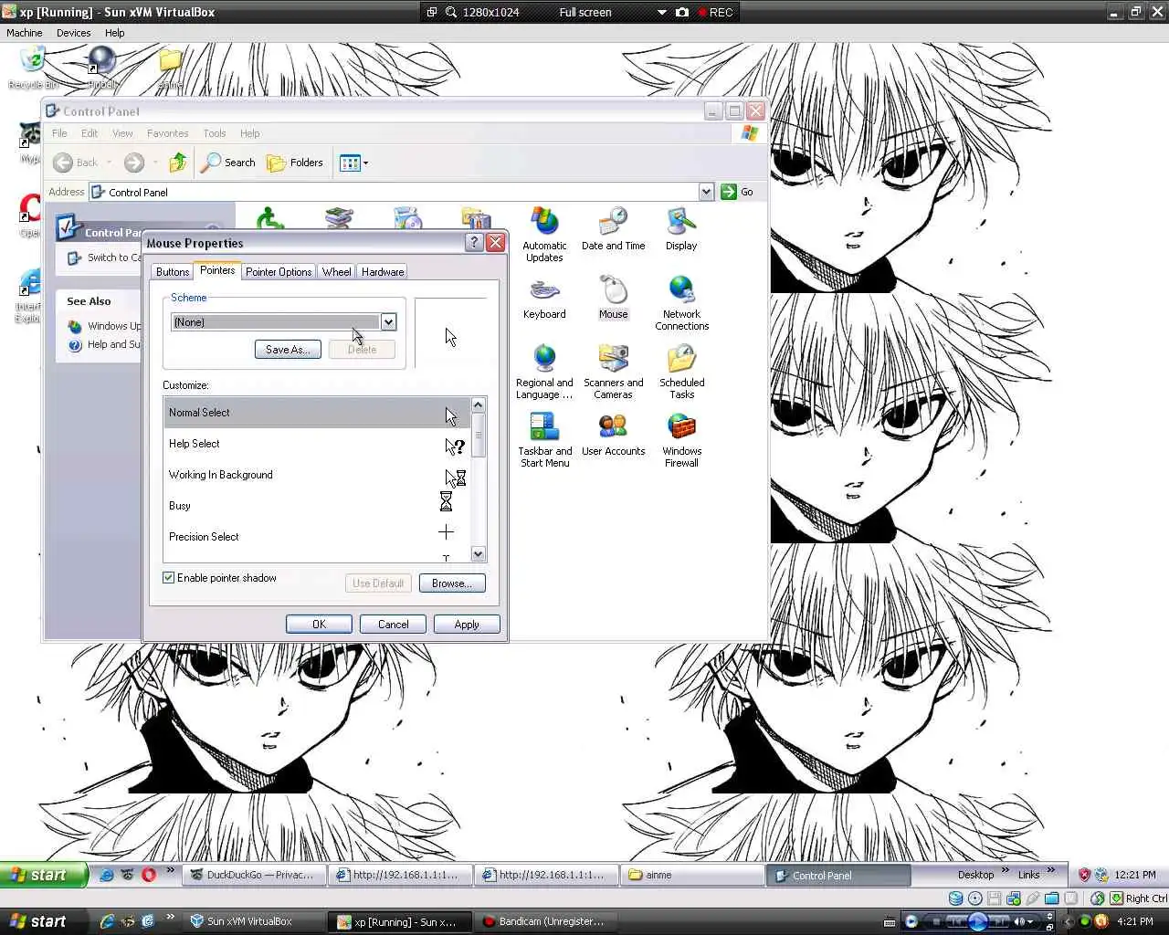This screenshot has height=935, width=1169.
Task: Click the XP guest start button
Action: [44, 875]
